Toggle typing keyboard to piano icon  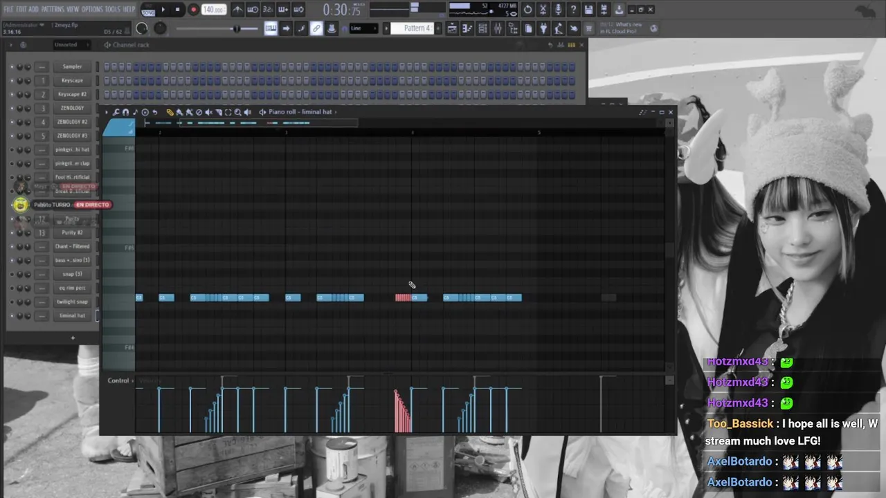click(271, 28)
